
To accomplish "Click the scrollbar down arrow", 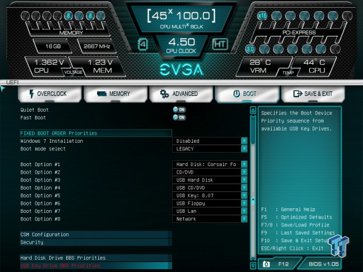I will [x=253, y=266].
